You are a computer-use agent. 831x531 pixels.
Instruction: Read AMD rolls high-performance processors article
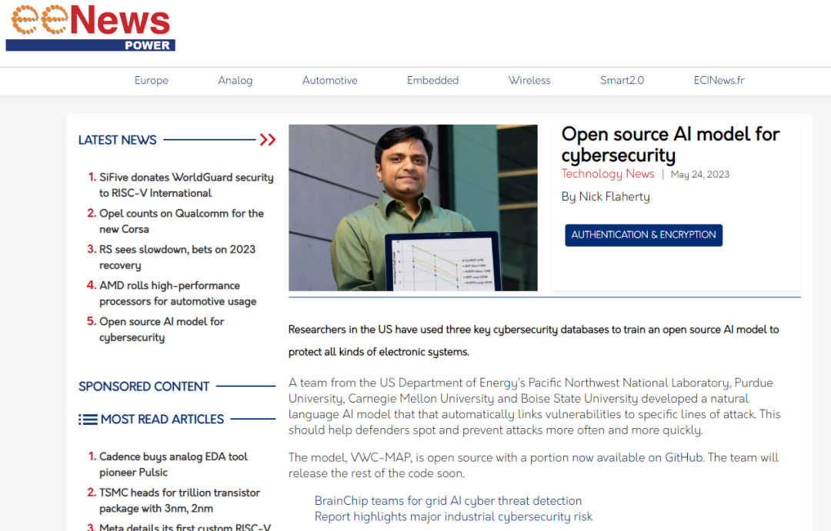pos(178,294)
